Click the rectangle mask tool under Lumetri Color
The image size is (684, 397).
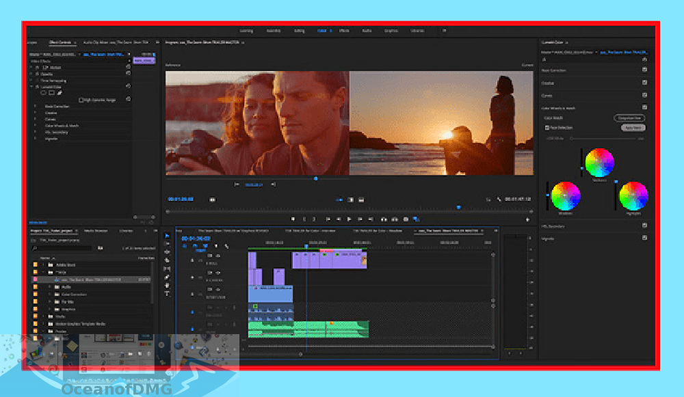pyautogui.click(x=51, y=93)
